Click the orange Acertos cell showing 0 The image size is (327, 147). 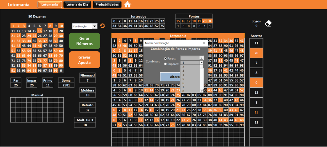click(x=256, y=83)
